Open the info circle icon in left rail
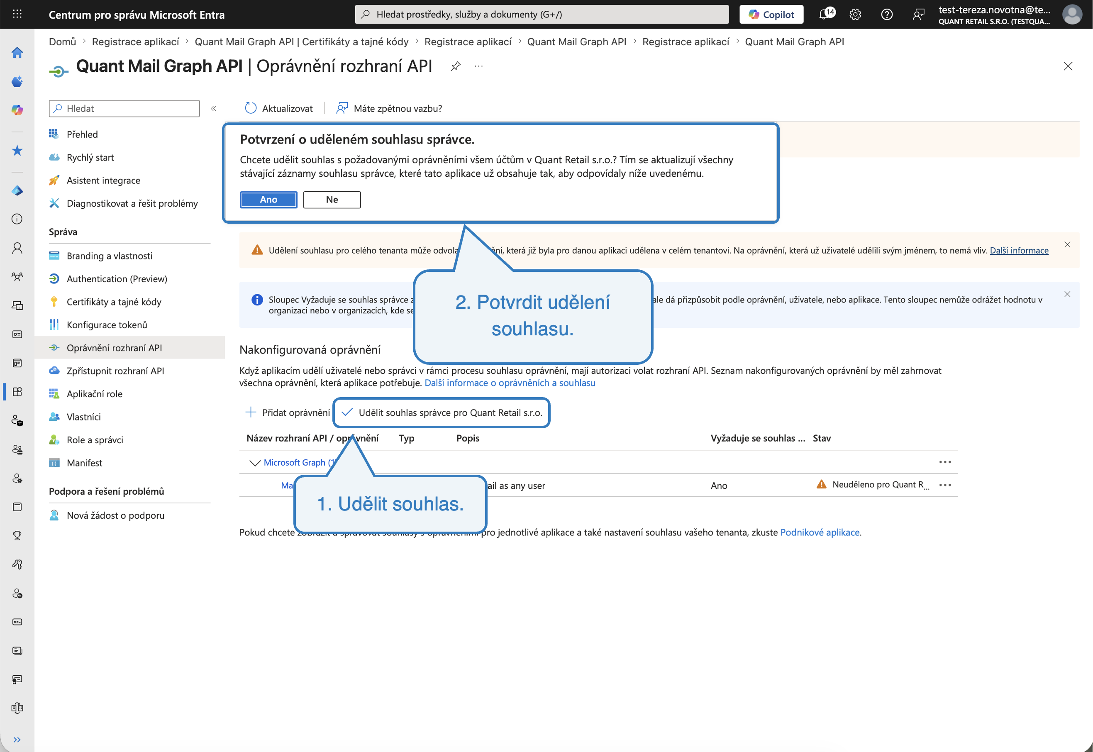The image size is (1093, 752). pyautogui.click(x=17, y=219)
